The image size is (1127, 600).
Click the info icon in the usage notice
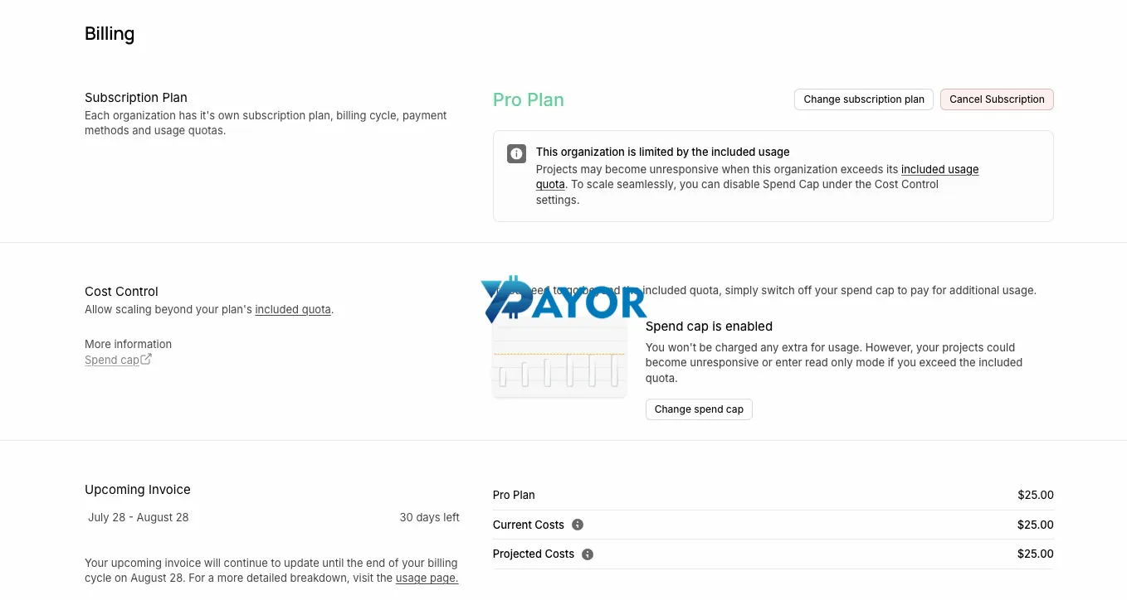(x=516, y=154)
